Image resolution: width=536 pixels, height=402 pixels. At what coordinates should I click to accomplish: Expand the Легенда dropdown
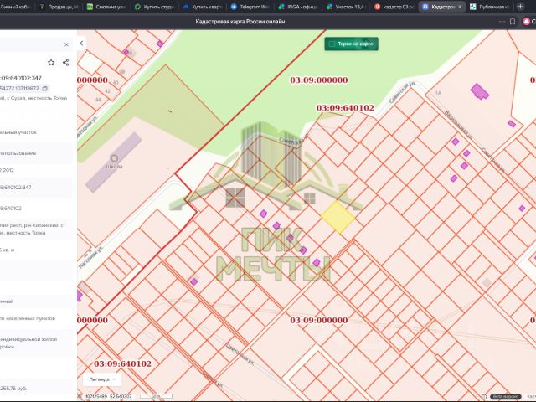pos(102,379)
